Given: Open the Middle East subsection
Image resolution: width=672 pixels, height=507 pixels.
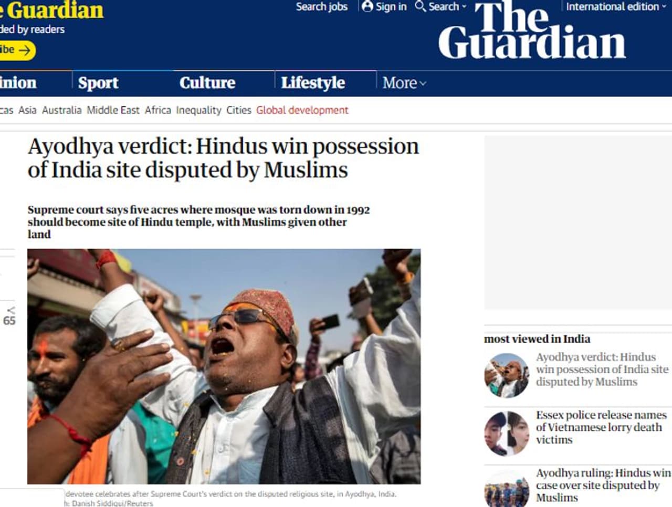Looking at the screenshot, I should tap(113, 110).
